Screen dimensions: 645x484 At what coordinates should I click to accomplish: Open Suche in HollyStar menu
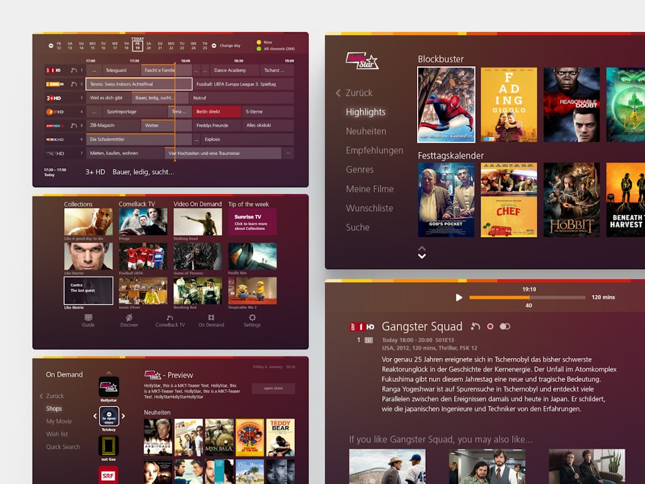point(358,227)
